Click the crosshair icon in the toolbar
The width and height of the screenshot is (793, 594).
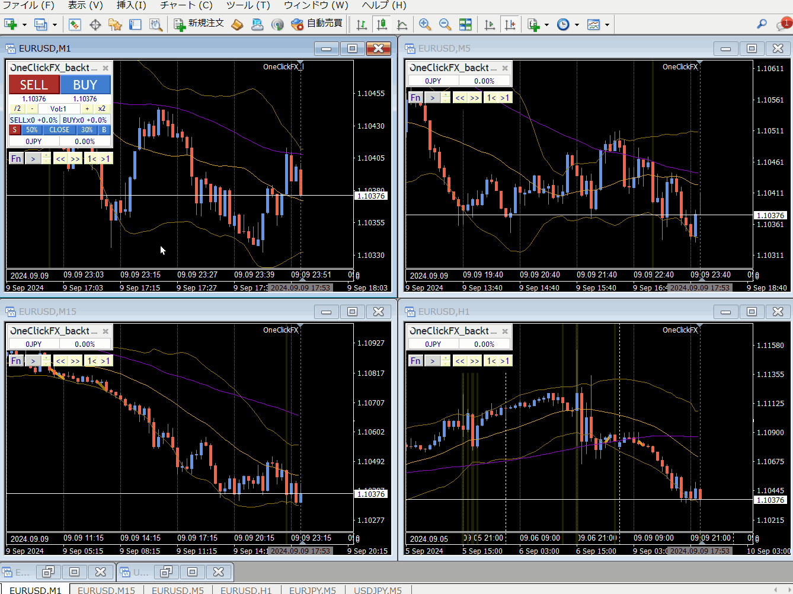click(95, 24)
